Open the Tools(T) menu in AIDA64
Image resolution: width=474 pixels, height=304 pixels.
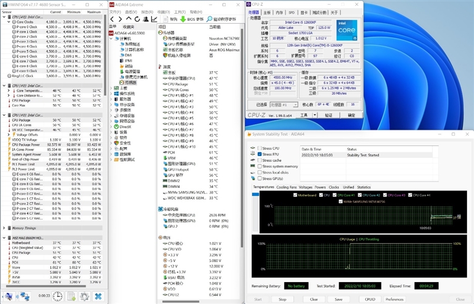point(180,12)
